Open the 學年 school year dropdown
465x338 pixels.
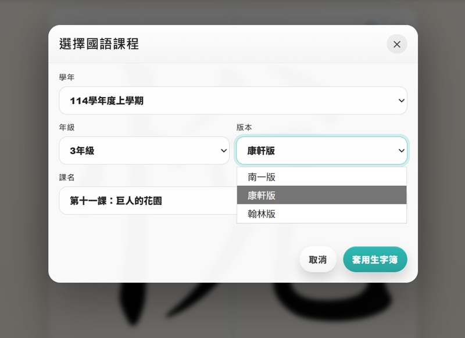(x=233, y=100)
